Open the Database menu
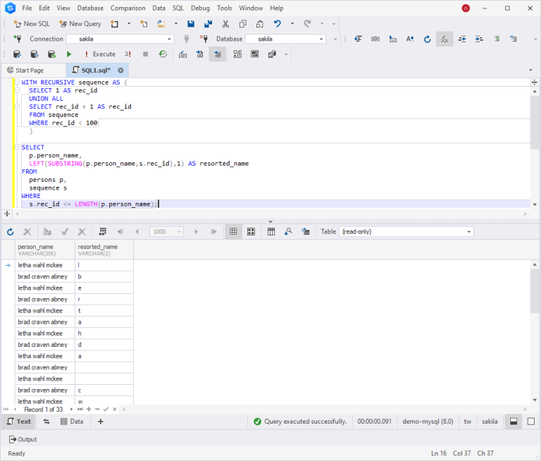The image size is (541, 461). click(x=89, y=8)
